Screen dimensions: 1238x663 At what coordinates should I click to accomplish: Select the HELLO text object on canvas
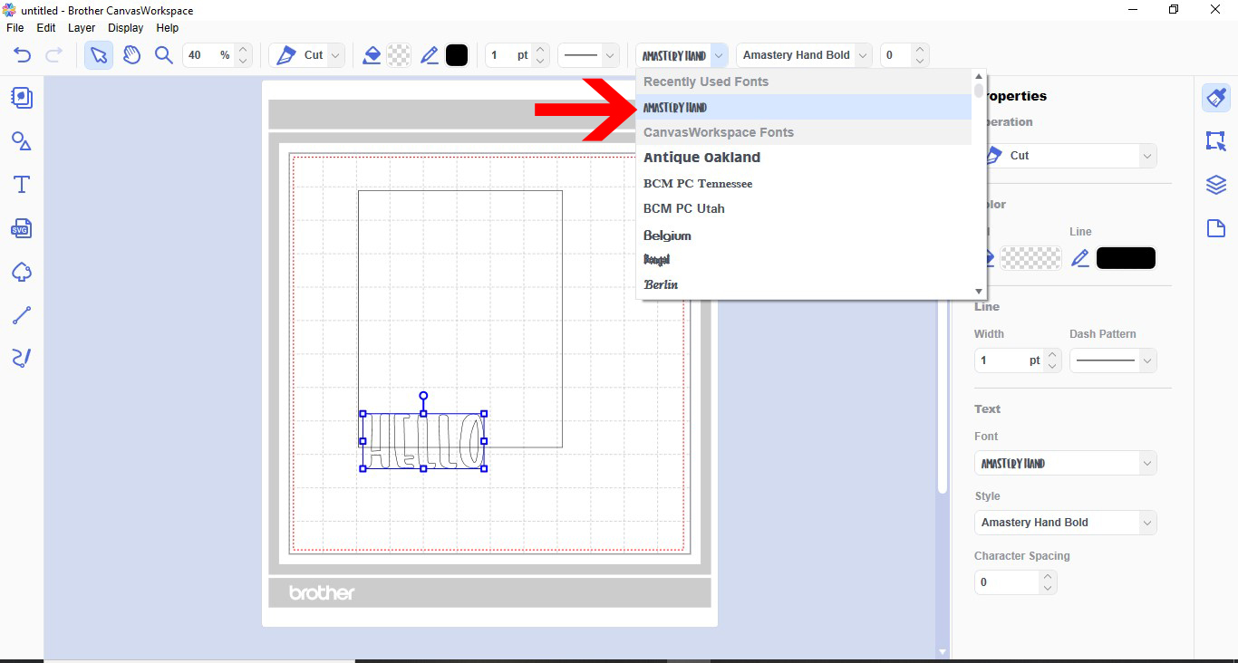tap(423, 441)
